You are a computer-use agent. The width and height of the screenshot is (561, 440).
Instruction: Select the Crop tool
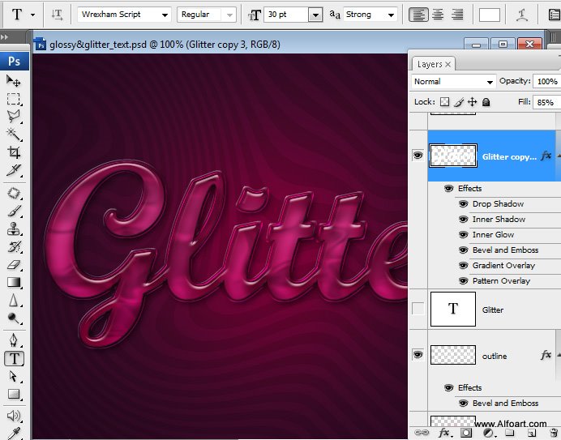pos(14,152)
